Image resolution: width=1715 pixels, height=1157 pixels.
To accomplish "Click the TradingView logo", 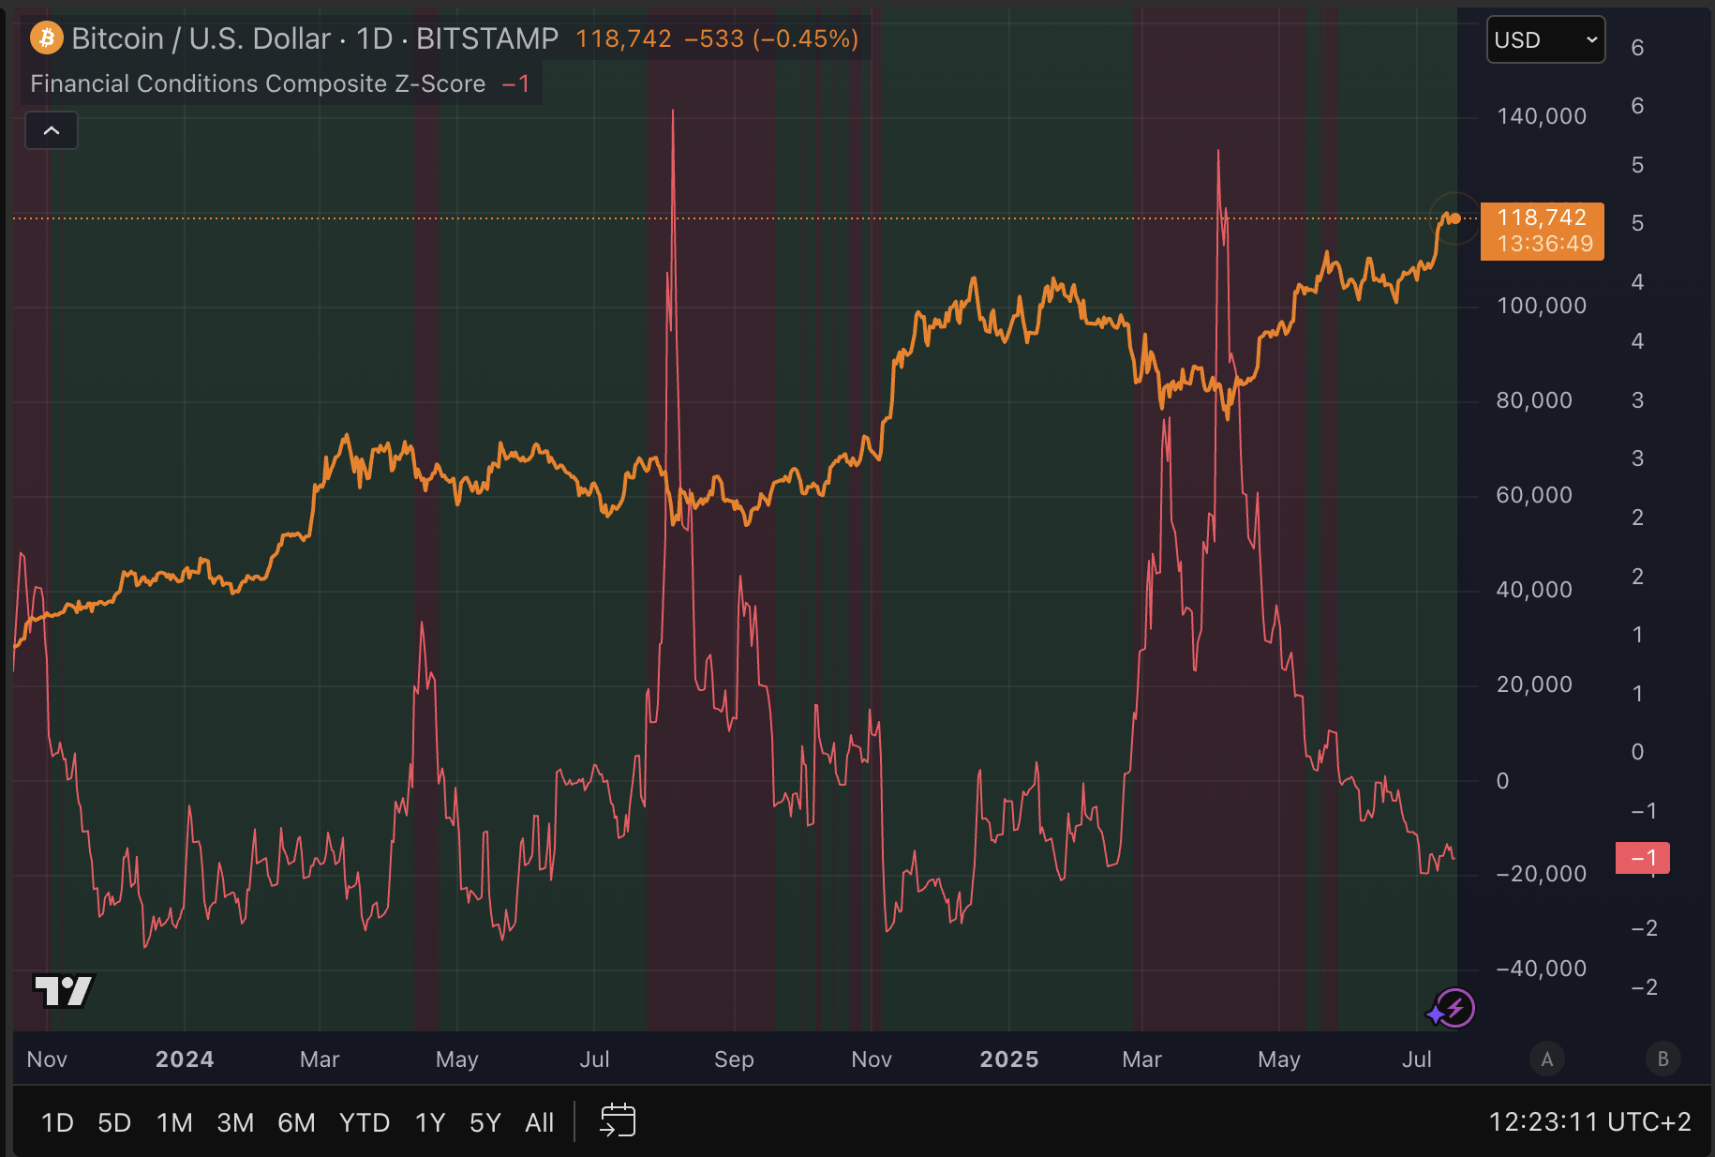I will click(63, 990).
